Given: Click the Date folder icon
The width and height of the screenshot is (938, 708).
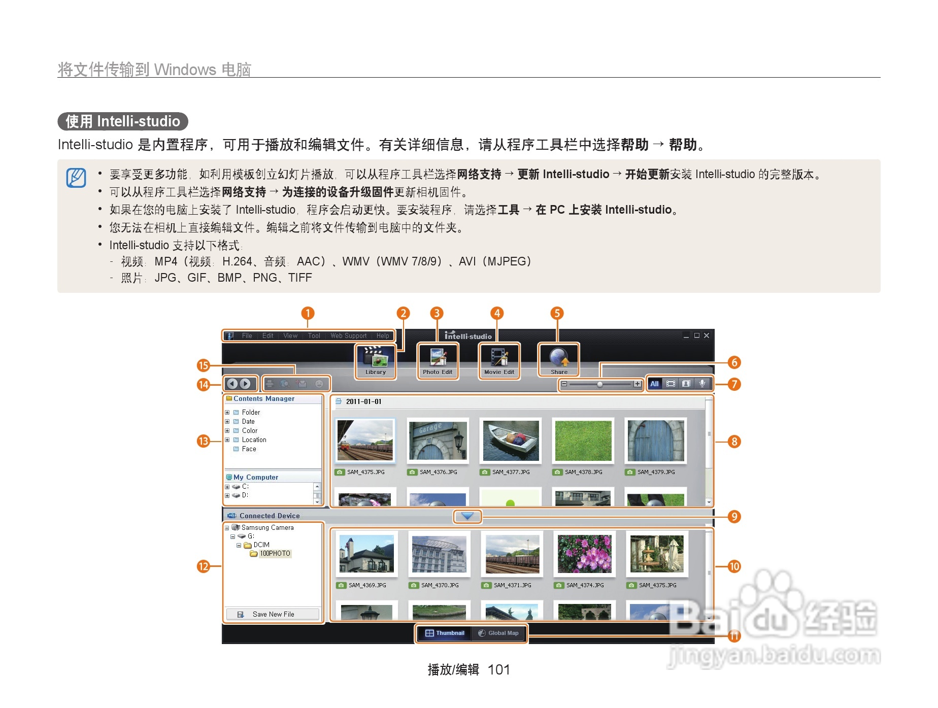Looking at the screenshot, I should click(236, 422).
